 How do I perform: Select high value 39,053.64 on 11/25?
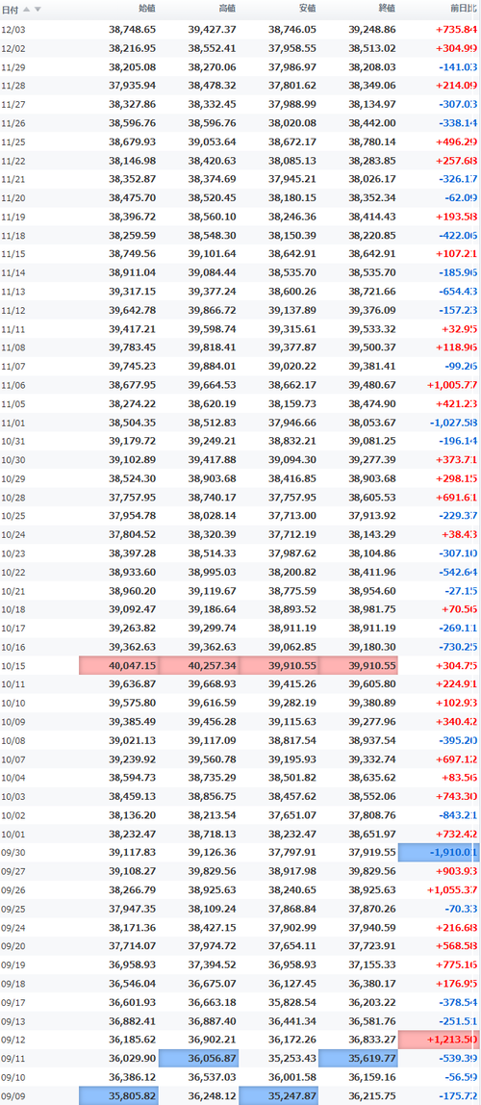[x=212, y=141]
